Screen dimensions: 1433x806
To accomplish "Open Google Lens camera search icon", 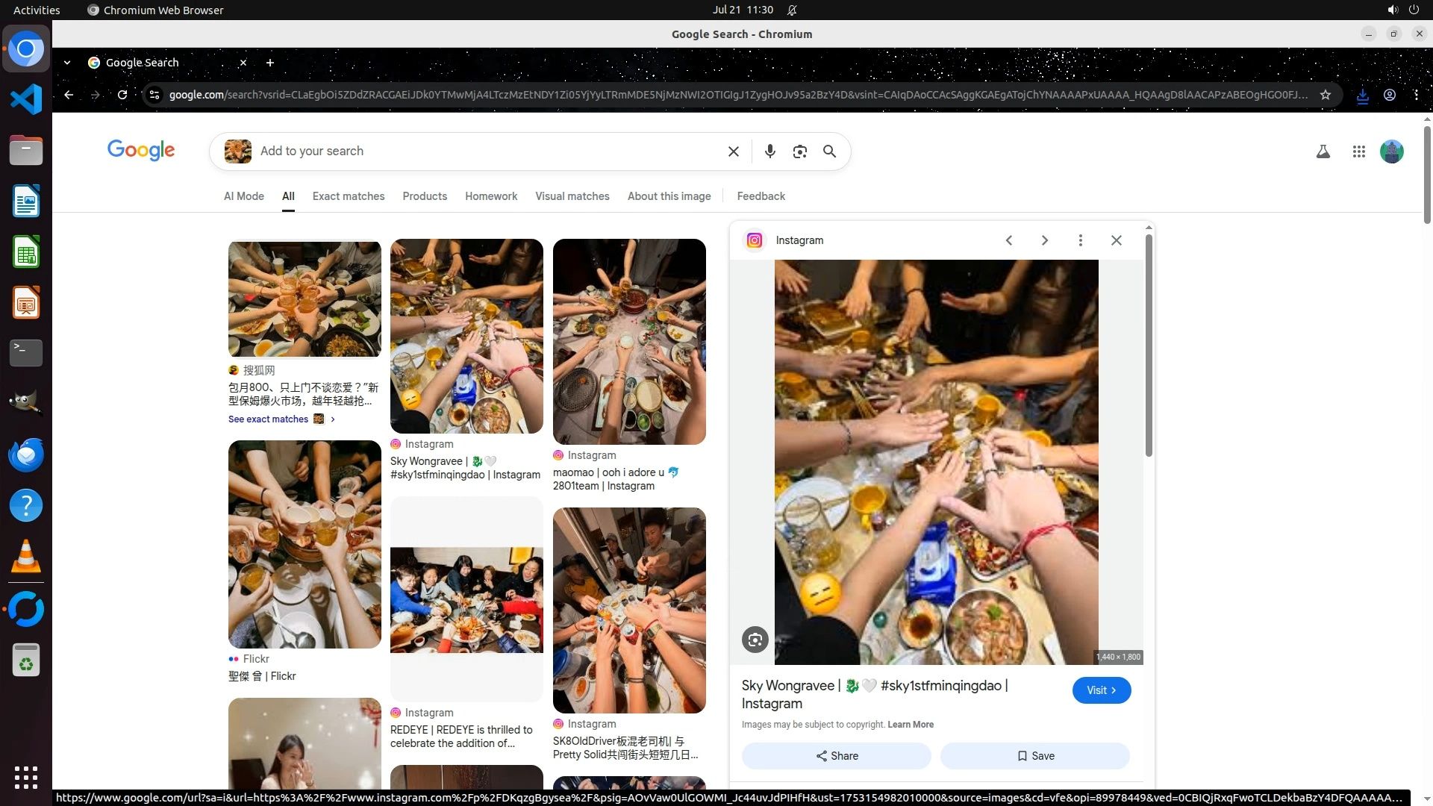I will [x=799, y=151].
